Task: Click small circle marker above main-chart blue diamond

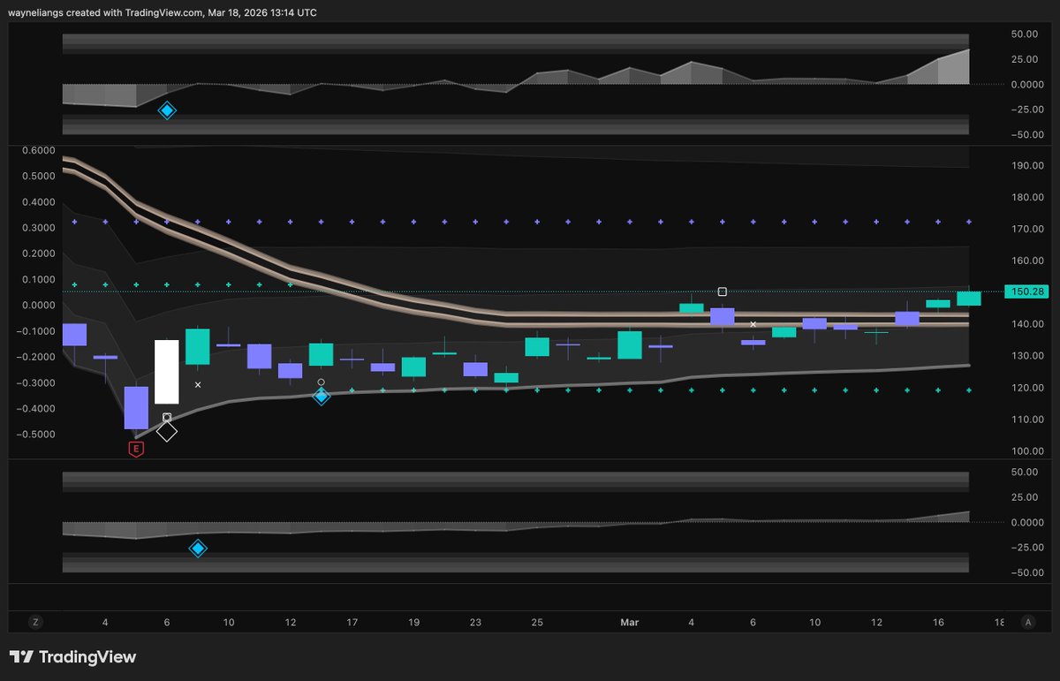Action: click(322, 382)
